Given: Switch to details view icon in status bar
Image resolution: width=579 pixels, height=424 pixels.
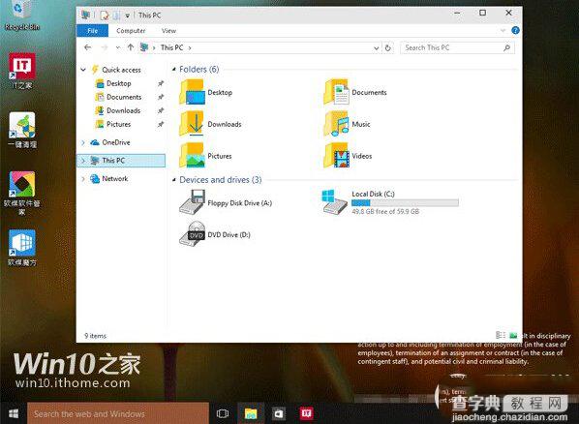Looking at the screenshot, I should pos(501,335).
